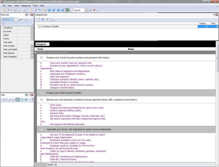Collapse the 'Category: Tax Return Checklist' group
This screenshot has width=219, height=167.
coord(36,52)
